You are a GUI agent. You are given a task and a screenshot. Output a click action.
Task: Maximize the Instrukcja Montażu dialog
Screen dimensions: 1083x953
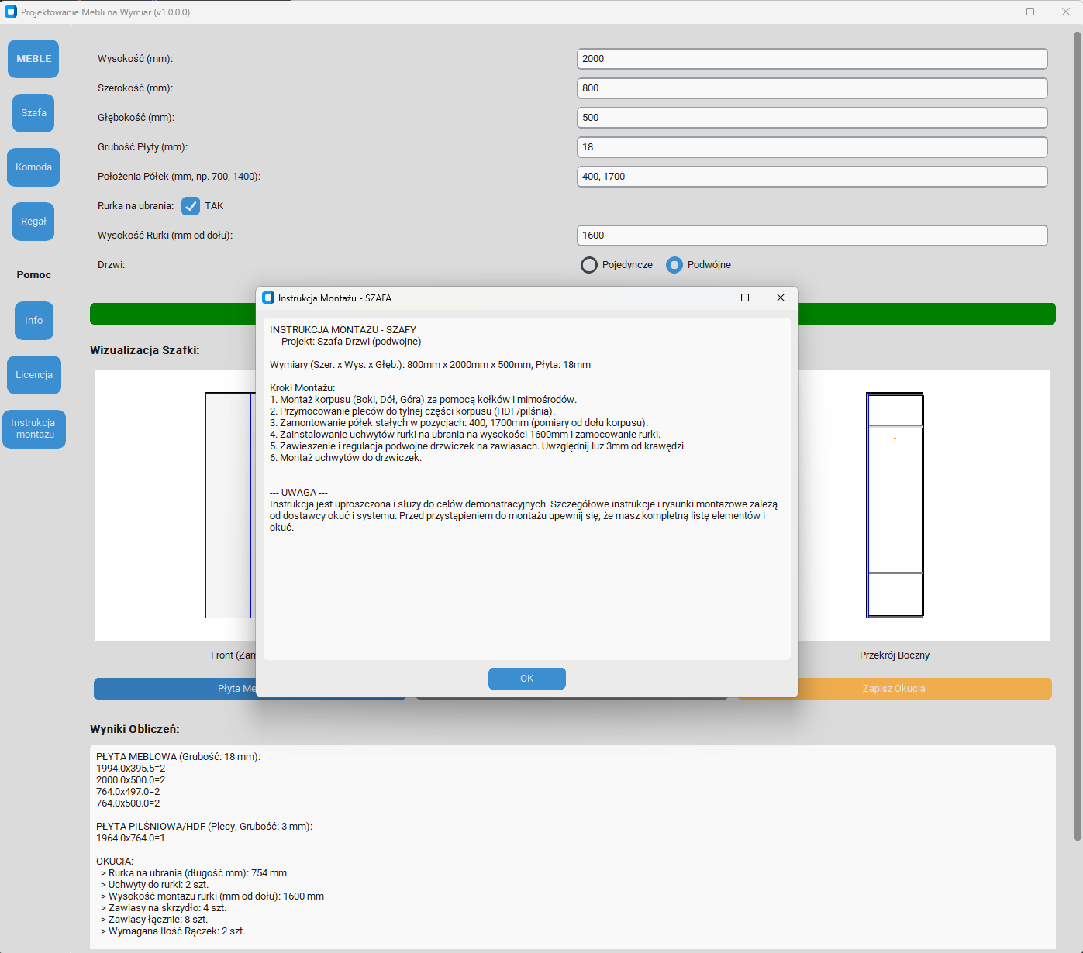744,298
